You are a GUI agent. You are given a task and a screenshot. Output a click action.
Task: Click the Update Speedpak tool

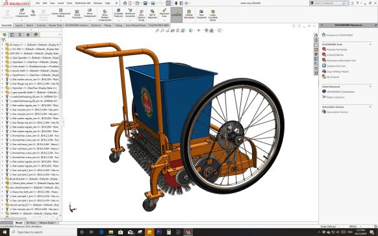point(189,14)
